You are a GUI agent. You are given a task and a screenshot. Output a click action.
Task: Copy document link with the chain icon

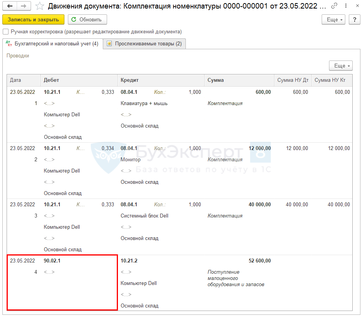[x=334, y=6]
